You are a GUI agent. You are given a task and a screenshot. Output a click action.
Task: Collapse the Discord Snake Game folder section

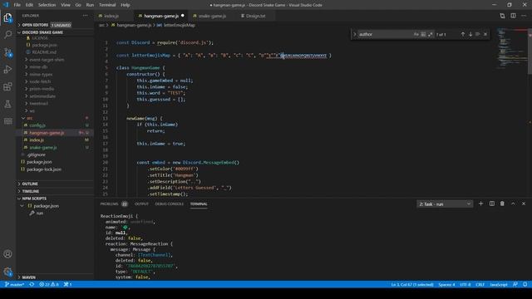pyautogui.click(x=55, y=32)
